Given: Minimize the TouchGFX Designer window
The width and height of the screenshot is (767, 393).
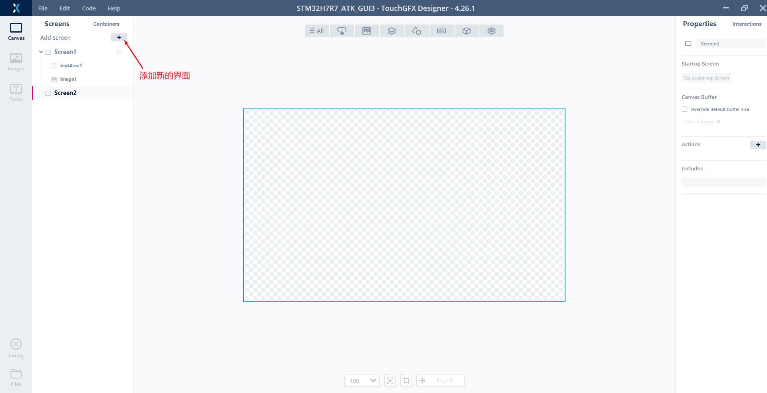Looking at the screenshot, I should (x=726, y=8).
